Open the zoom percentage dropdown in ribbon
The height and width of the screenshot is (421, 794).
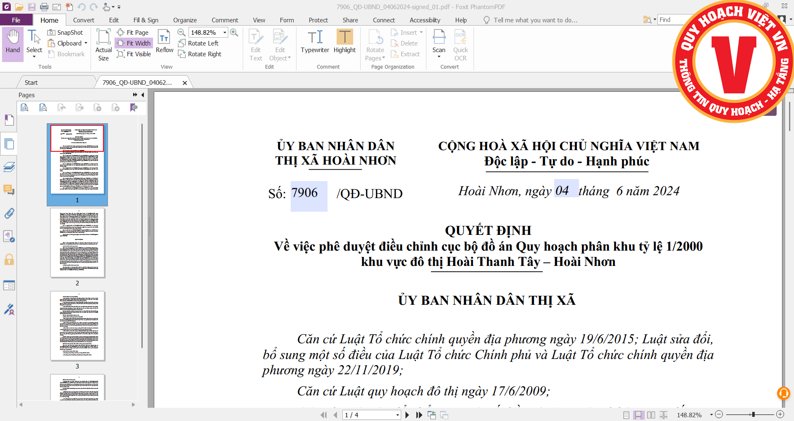[225, 32]
